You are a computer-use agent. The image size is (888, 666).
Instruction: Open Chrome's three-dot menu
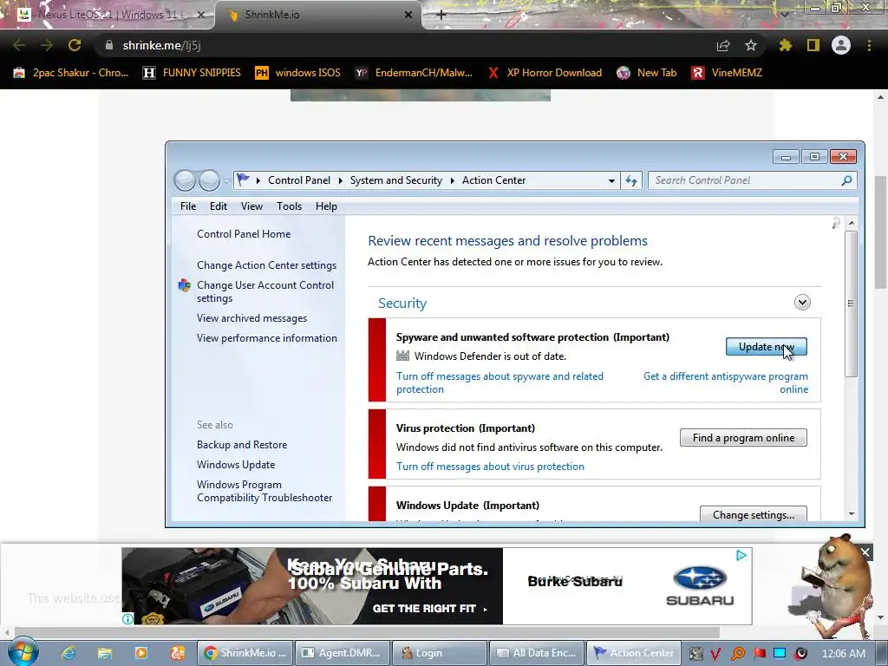(x=869, y=45)
